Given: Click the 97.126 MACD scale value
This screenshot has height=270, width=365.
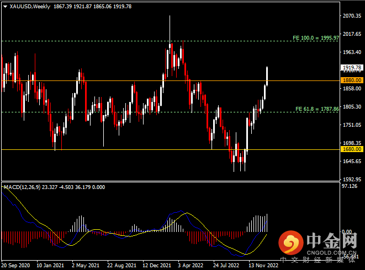Looking at the screenshot, I should (x=349, y=186).
